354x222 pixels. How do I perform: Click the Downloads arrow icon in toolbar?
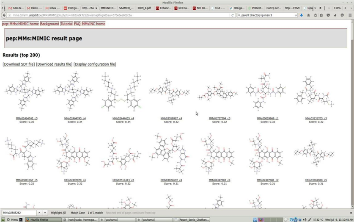point(301,15)
